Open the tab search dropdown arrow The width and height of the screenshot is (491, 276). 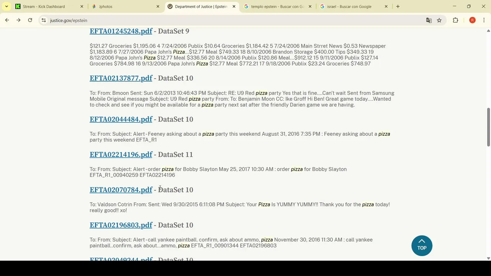coord(7,7)
